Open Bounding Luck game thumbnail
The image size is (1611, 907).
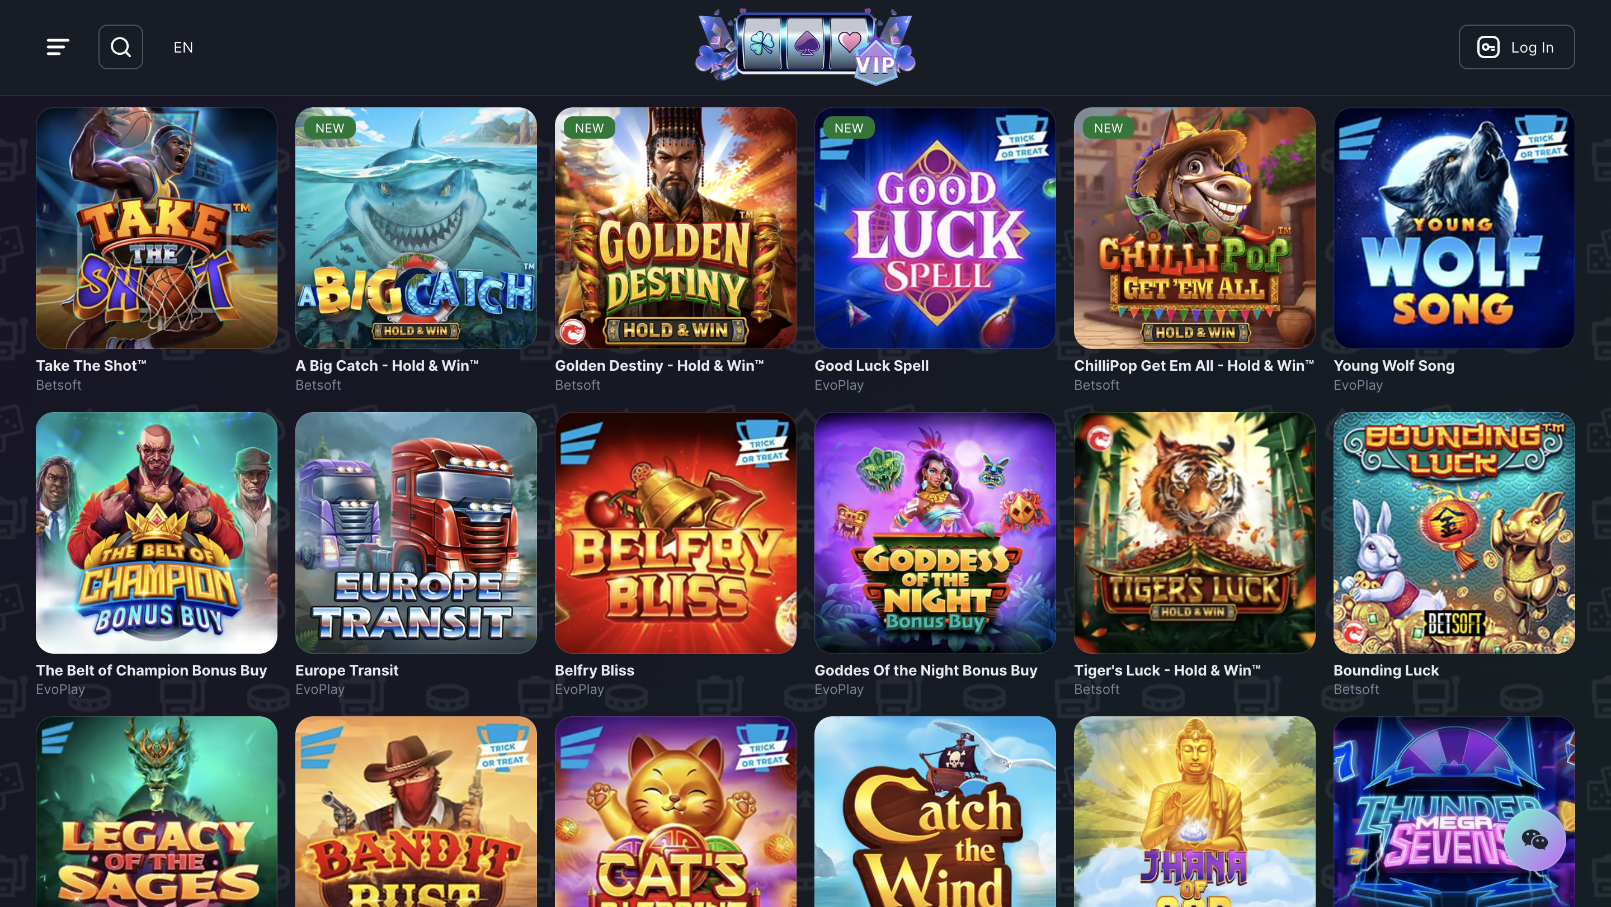point(1454,532)
